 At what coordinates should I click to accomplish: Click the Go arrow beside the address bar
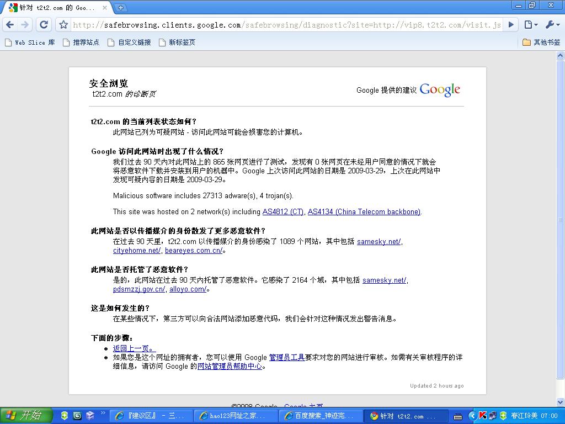(511, 24)
